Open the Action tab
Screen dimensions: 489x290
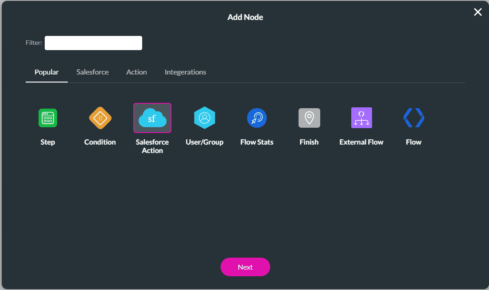pos(136,72)
